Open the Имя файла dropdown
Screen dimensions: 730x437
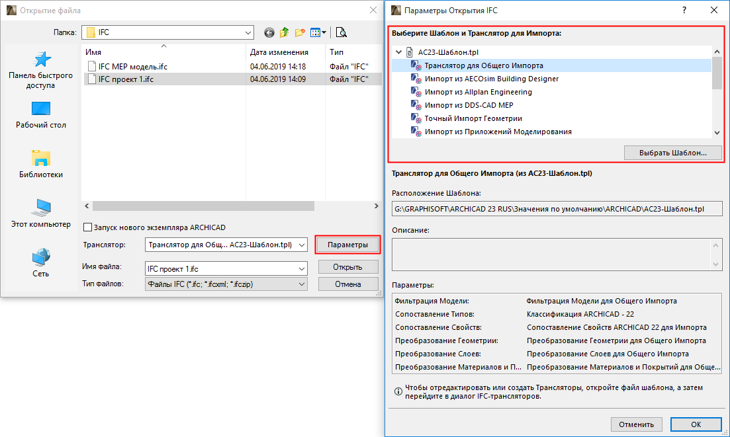tap(302, 268)
